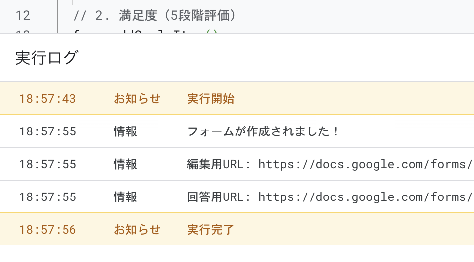Viewport: 474px width, 262px height.
Task: Select the フォームが作成されました！ log message
Action: [263, 131]
